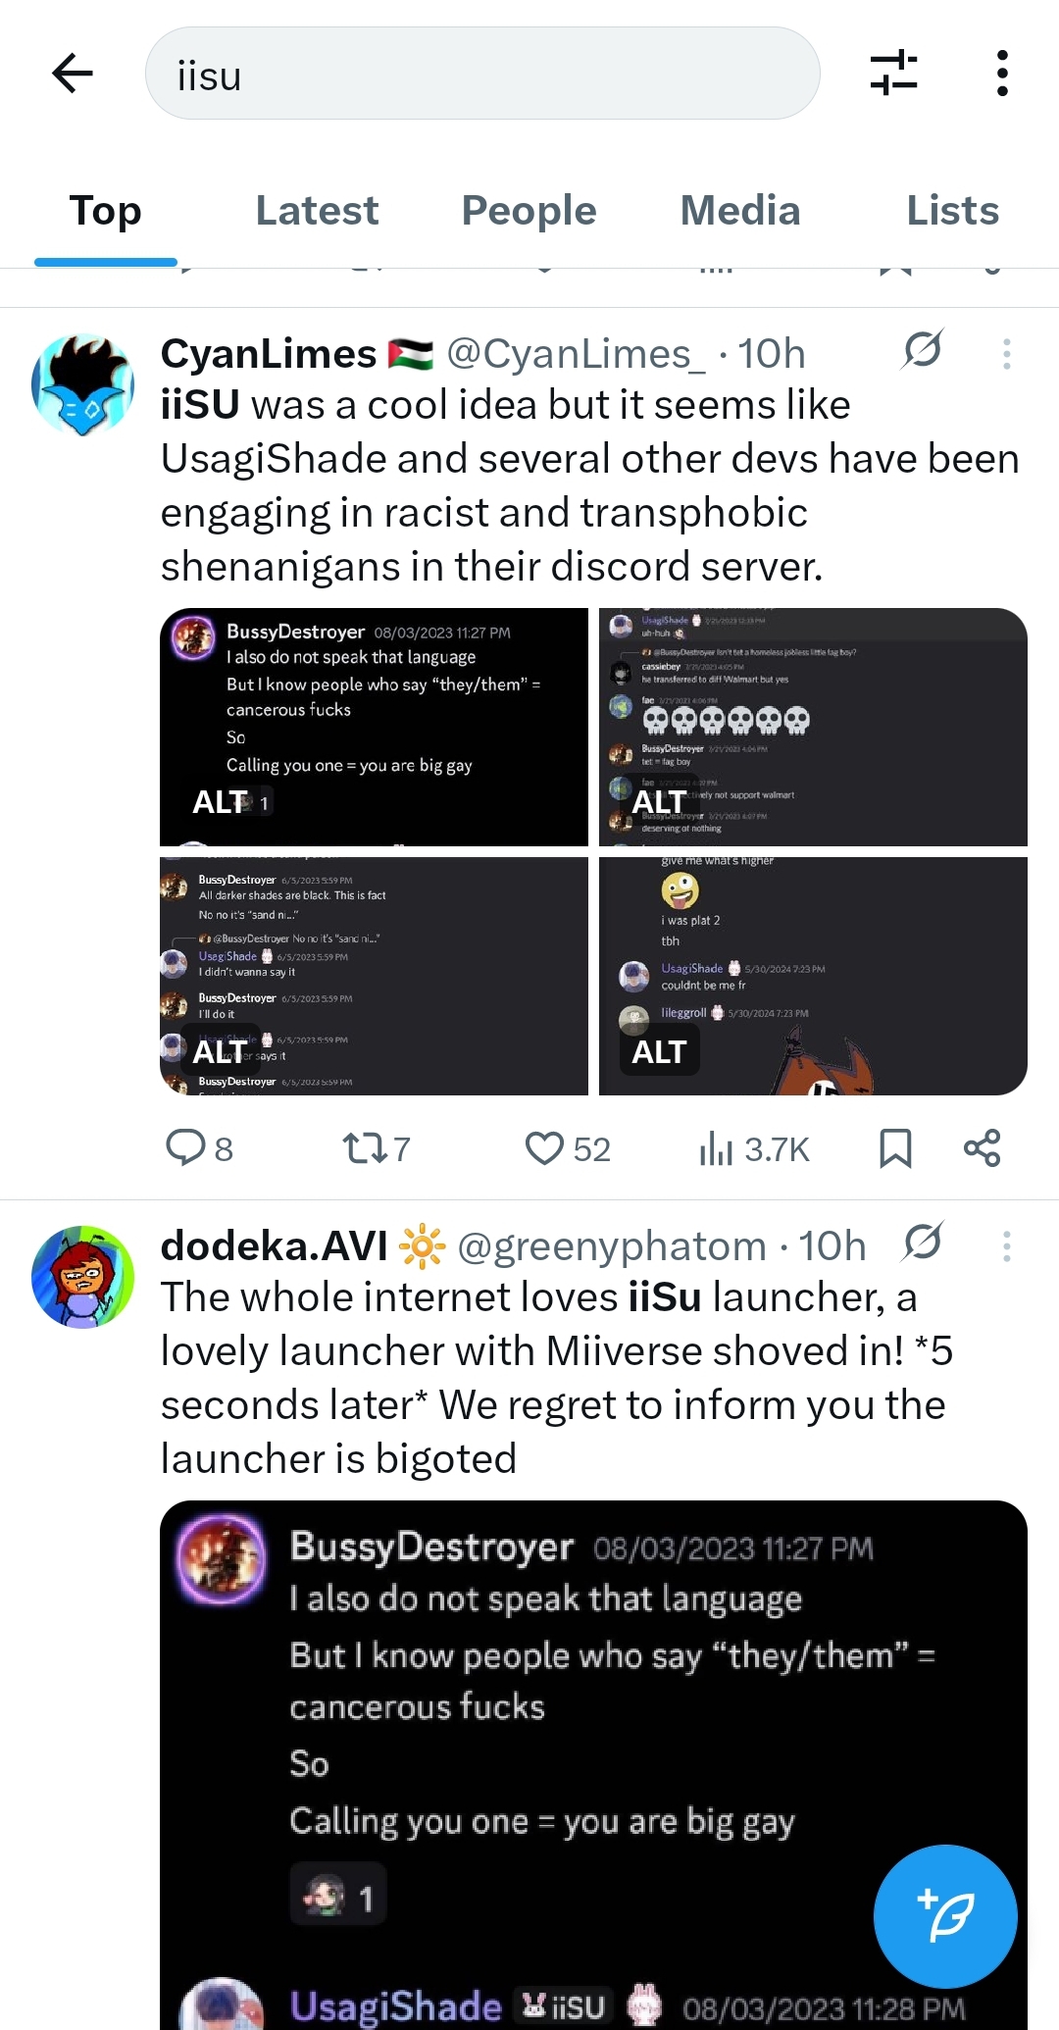Share the CyanLimes tweet
This screenshot has height=2030, width=1059.
coord(982,1148)
